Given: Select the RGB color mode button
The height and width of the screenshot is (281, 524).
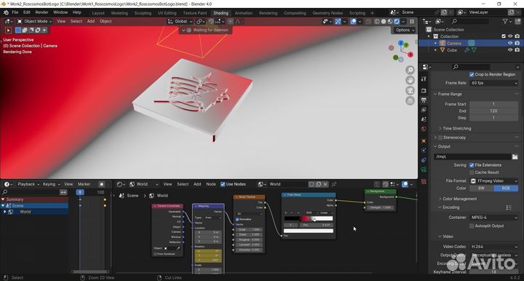Looking at the screenshot, I should pyautogui.click(x=506, y=189).
